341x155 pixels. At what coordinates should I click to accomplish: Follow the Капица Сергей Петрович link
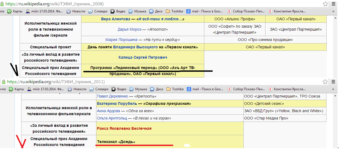[143, 57]
